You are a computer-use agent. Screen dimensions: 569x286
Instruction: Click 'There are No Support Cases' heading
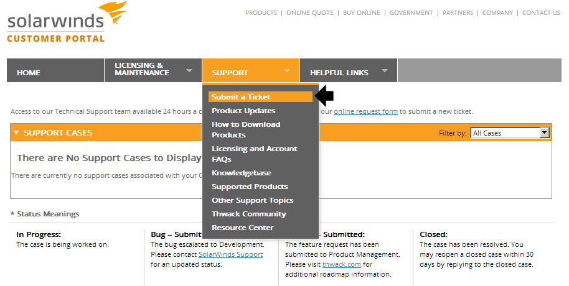[109, 158]
